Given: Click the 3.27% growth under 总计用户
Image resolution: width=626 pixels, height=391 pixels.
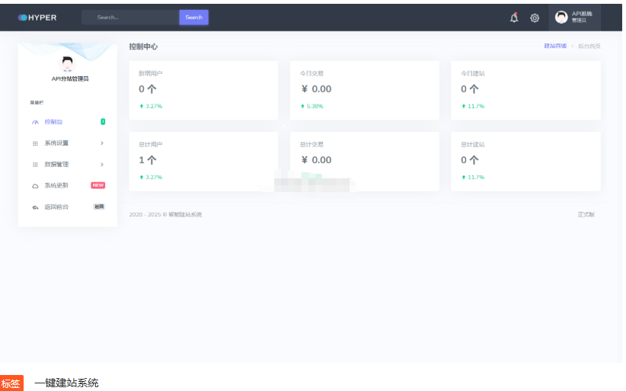Looking at the screenshot, I should (151, 177).
